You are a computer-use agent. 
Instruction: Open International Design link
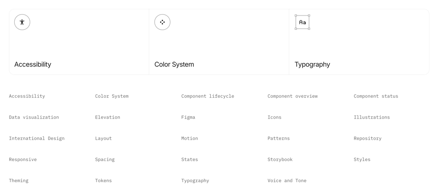[37, 138]
